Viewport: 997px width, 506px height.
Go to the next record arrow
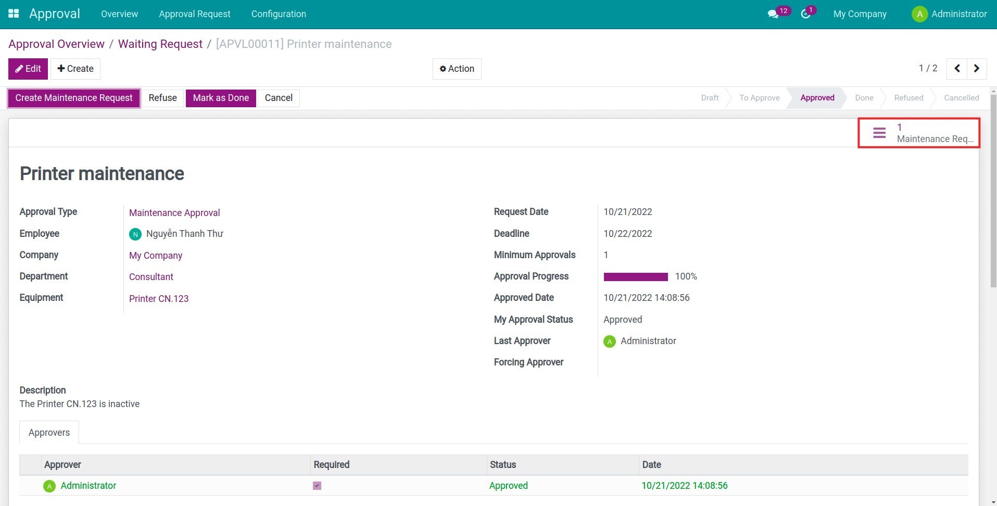(977, 69)
